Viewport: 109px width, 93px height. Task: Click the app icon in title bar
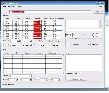click(x=3, y=4)
